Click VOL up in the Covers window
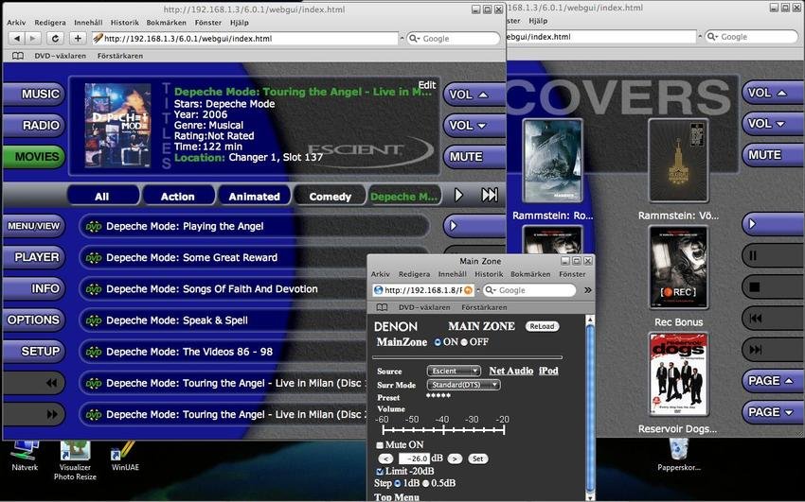 tap(773, 93)
